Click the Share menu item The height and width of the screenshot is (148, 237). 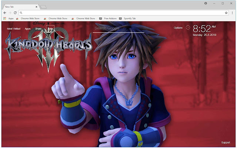coord(38,29)
